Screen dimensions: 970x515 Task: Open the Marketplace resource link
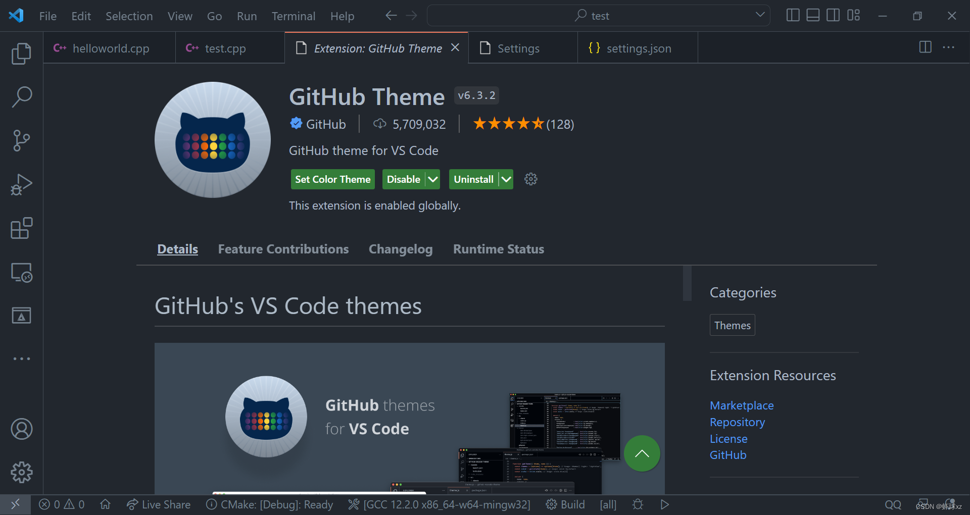741,405
